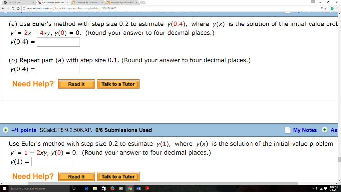Screen dimensions: 341x192
Task: Click the y(0.4) answer box for part (a)
Action: coord(58,42)
